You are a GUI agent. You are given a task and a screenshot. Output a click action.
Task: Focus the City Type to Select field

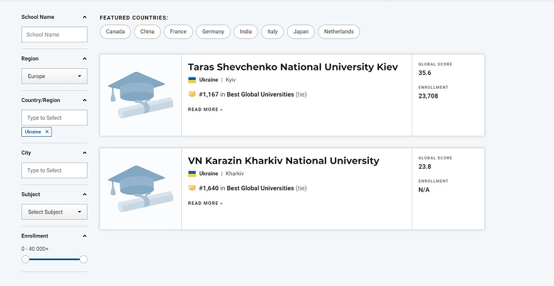coord(54,170)
